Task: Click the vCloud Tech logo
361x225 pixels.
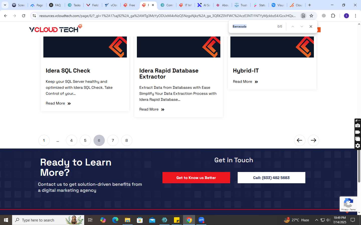Action: point(56,28)
